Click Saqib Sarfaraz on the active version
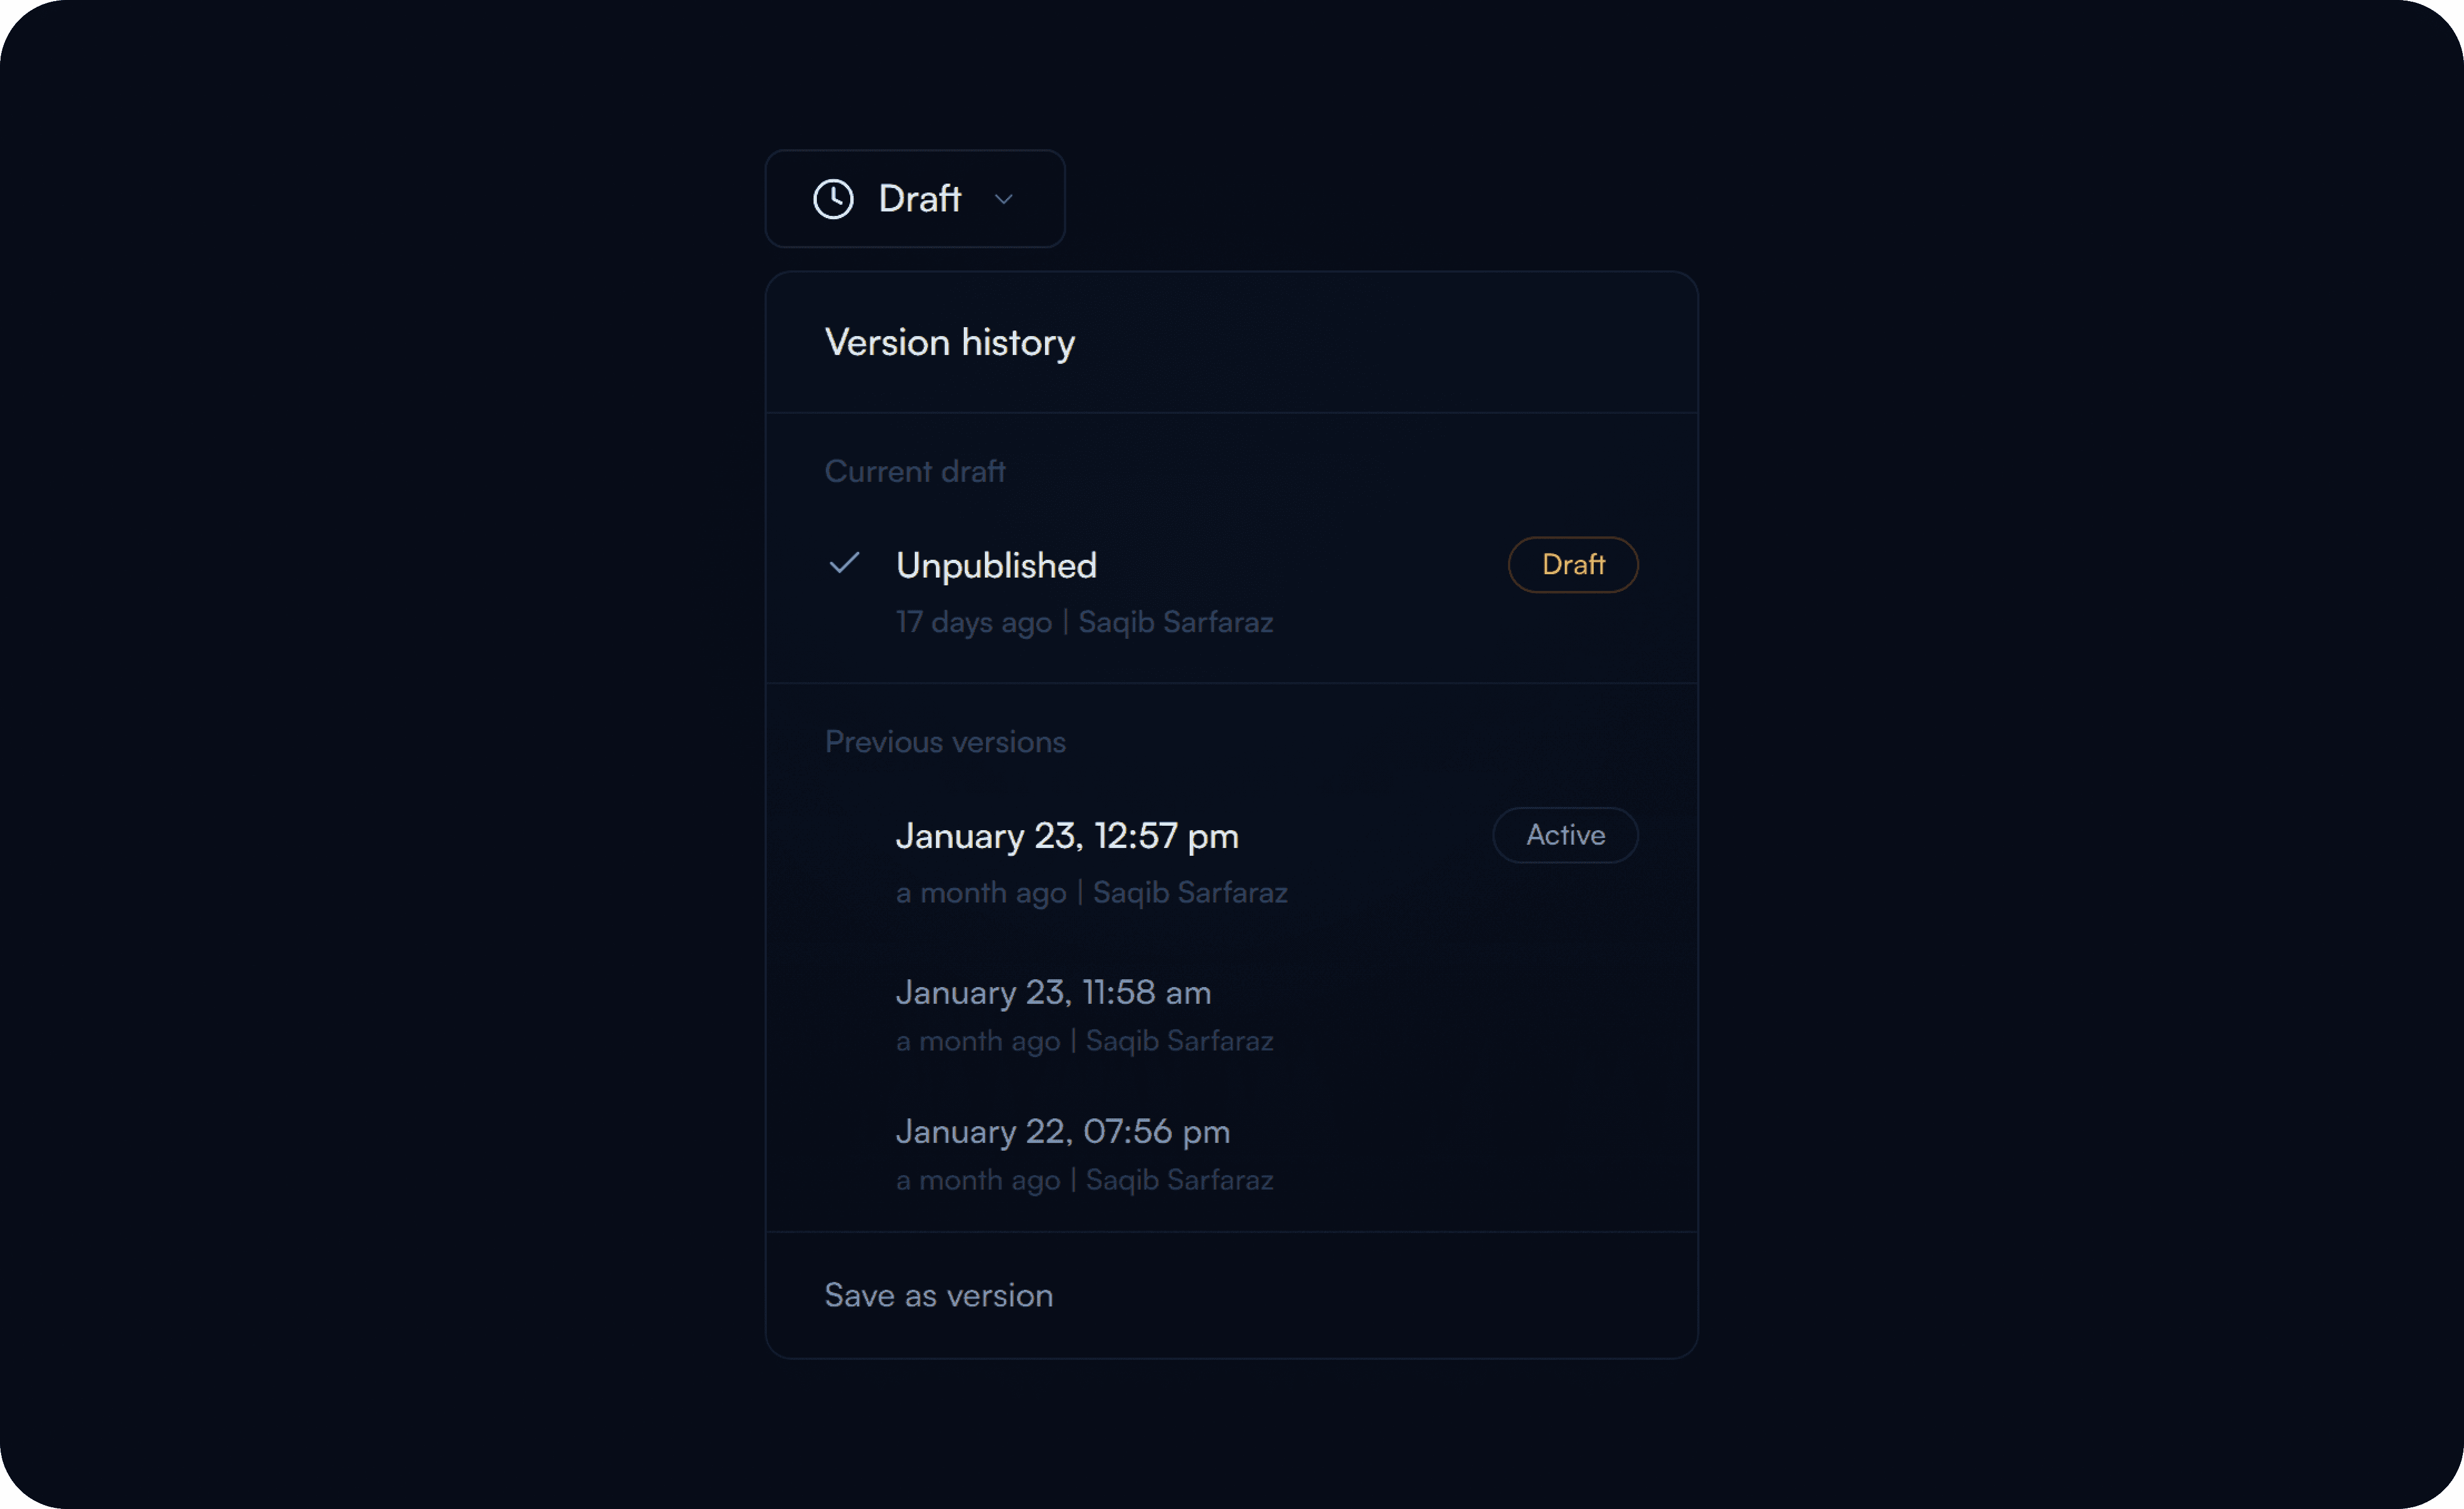2464x1509 pixels. tap(1189, 892)
